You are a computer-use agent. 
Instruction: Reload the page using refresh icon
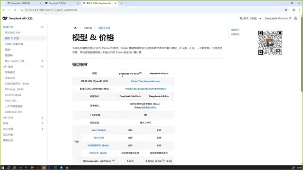15,10
